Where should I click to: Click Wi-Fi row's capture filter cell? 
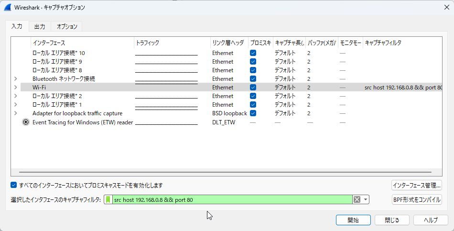[x=403, y=87]
